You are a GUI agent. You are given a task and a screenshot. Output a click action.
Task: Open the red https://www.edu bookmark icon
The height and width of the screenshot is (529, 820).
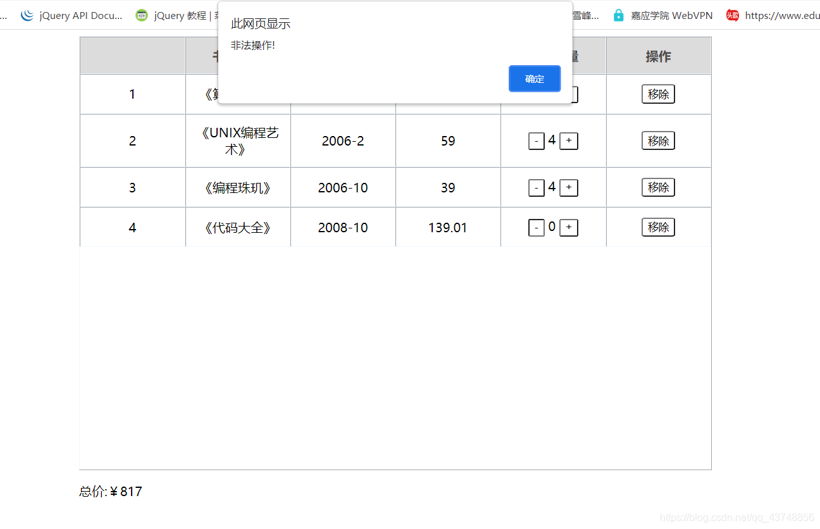pyautogui.click(x=733, y=15)
